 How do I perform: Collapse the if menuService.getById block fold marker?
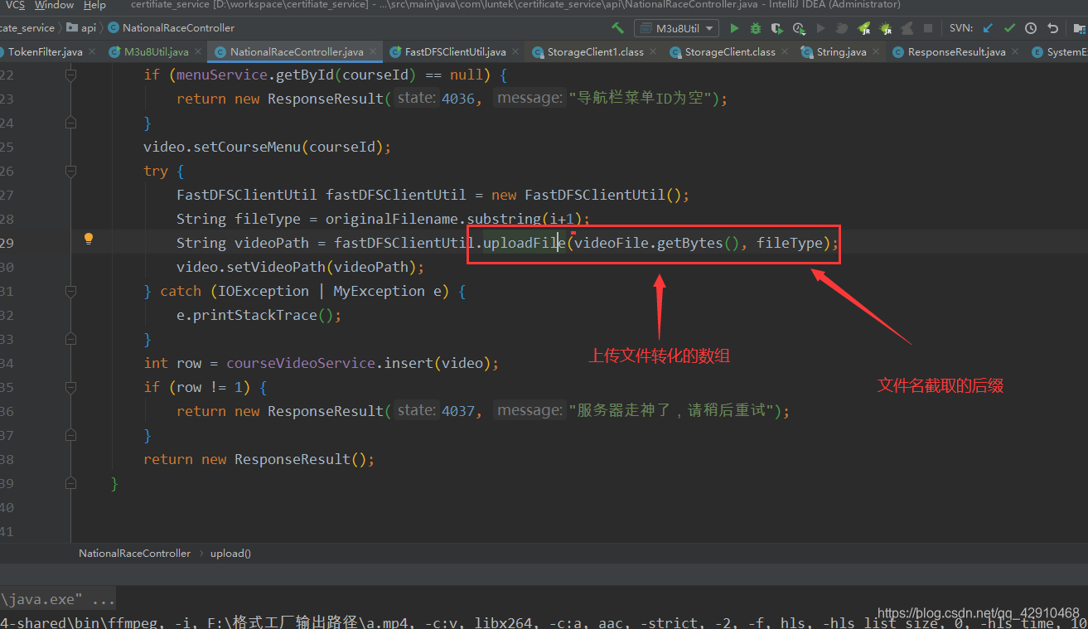coord(70,75)
